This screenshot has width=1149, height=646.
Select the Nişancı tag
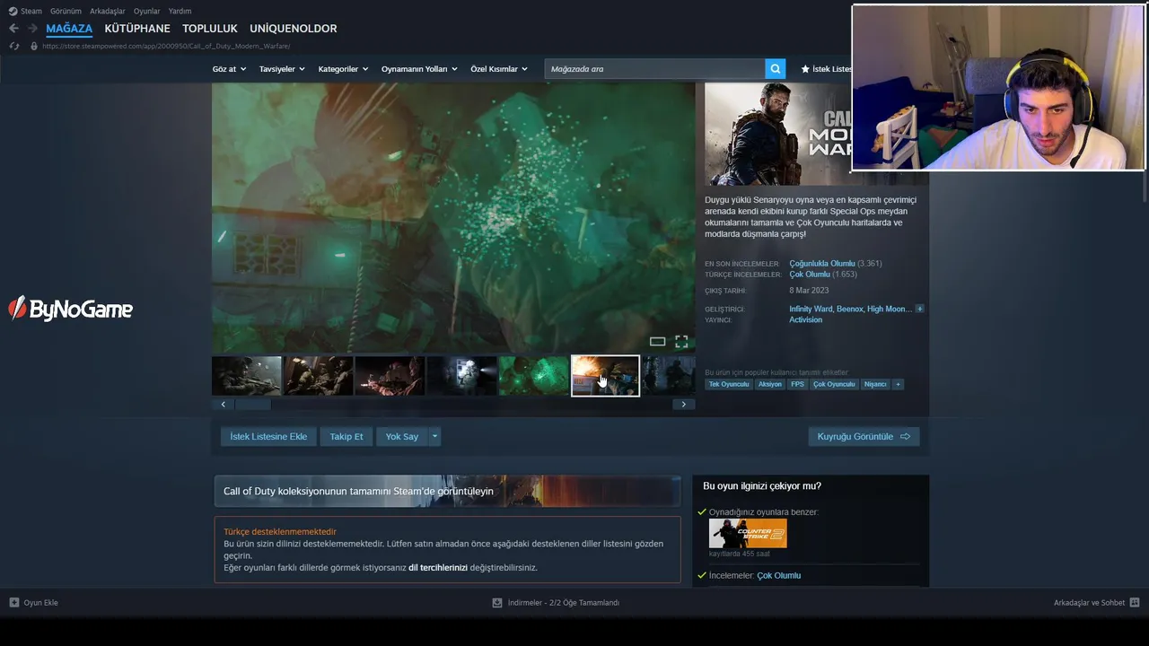pos(875,384)
